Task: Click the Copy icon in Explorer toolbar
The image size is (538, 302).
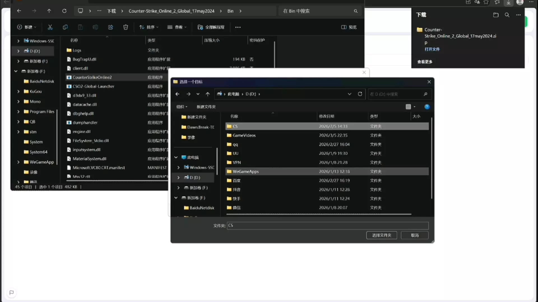Action: tap(65, 27)
